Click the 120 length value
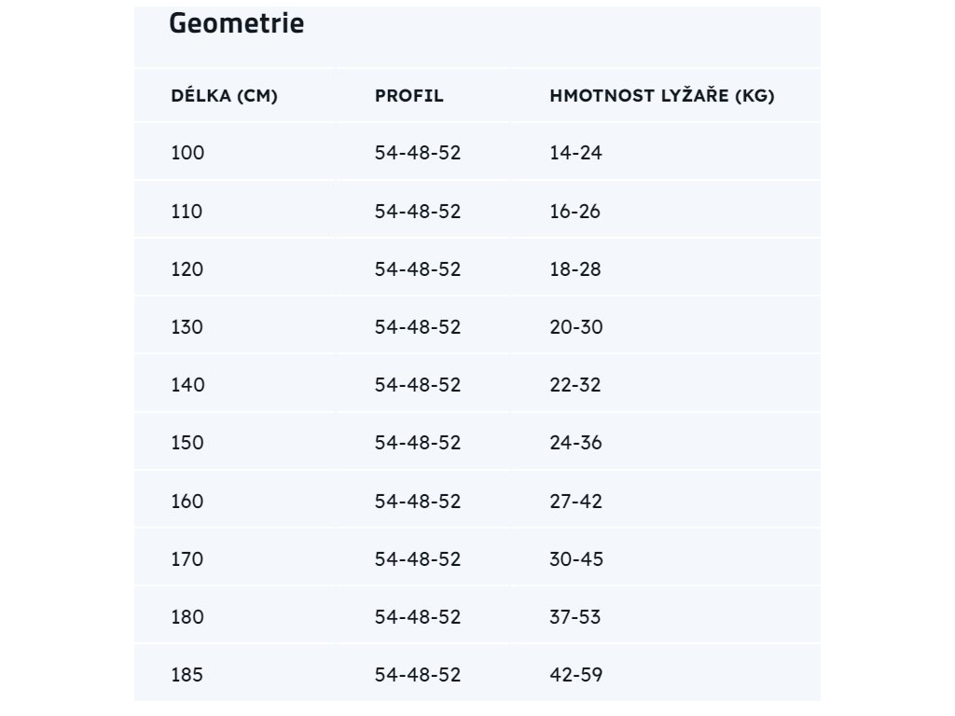Screen dimensions: 955x716 point(187,269)
